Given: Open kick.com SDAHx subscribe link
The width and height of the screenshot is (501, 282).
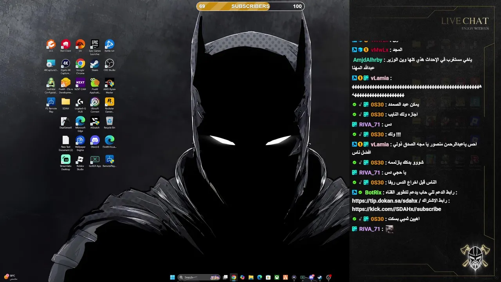Looking at the screenshot, I should [396, 209].
